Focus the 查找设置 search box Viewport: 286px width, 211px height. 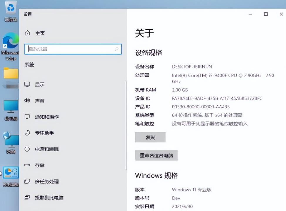(73, 49)
